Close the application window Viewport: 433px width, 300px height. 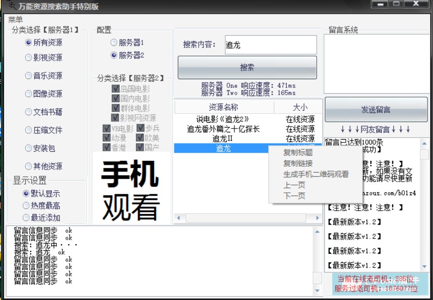pos(416,3)
